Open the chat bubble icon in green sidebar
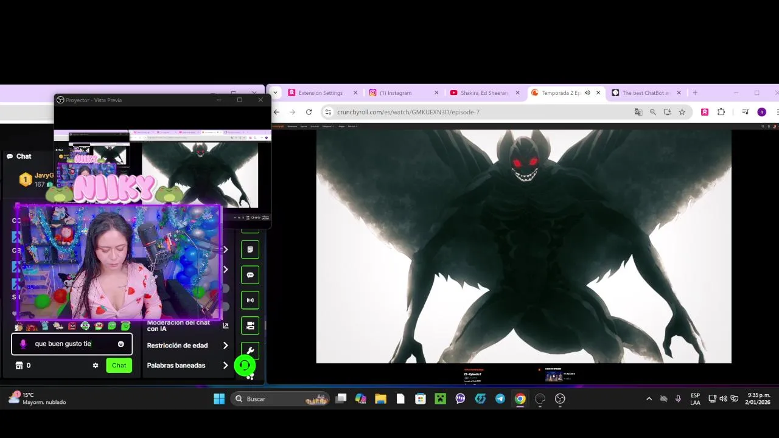 tap(250, 275)
